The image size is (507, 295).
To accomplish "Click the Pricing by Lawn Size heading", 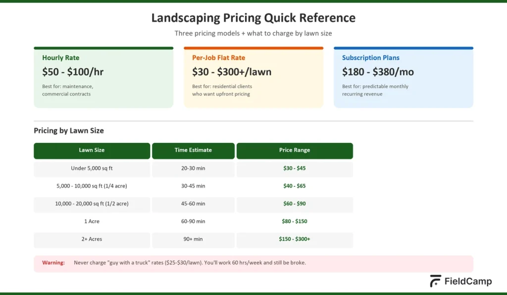I will (x=68, y=130).
